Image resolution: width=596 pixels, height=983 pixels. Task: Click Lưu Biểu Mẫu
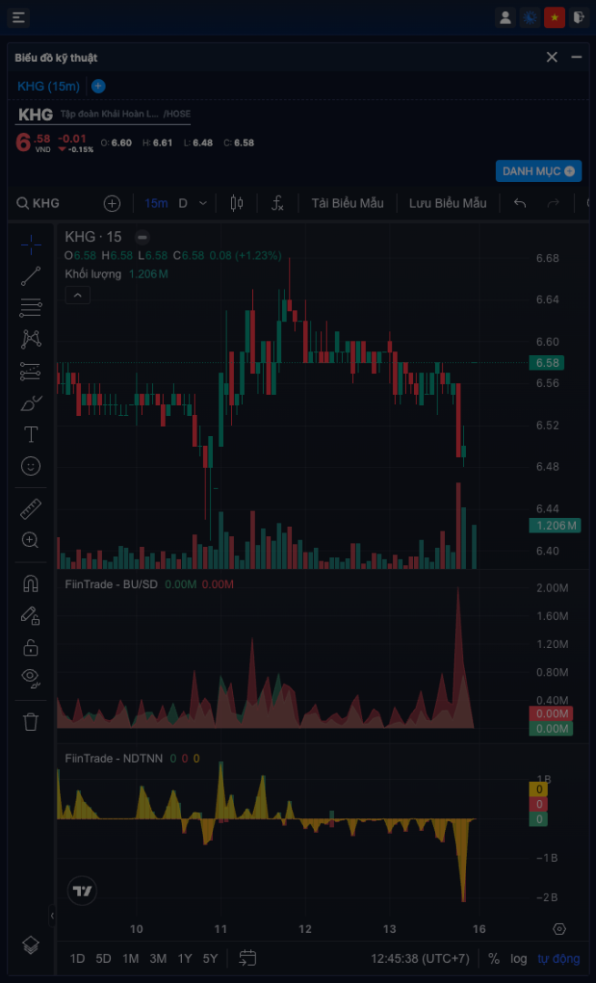tap(448, 203)
